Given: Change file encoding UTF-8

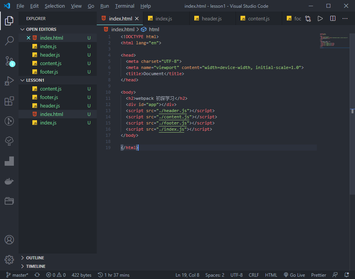Looking at the screenshot, I should [x=236, y=275].
